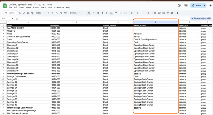Open the Name box dropdown arrow
Viewport: 213px width, 115px height.
click(12, 18)
